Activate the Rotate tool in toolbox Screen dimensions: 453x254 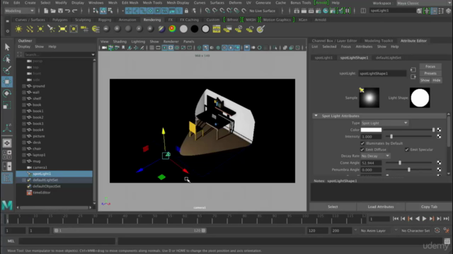click(7, 93)
